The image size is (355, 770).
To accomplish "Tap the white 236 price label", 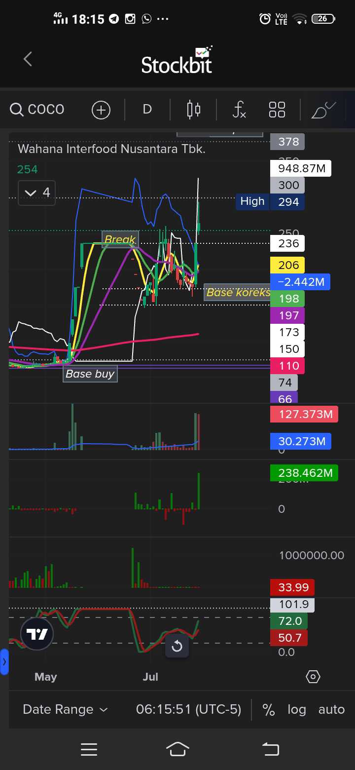I will point(288,243).
